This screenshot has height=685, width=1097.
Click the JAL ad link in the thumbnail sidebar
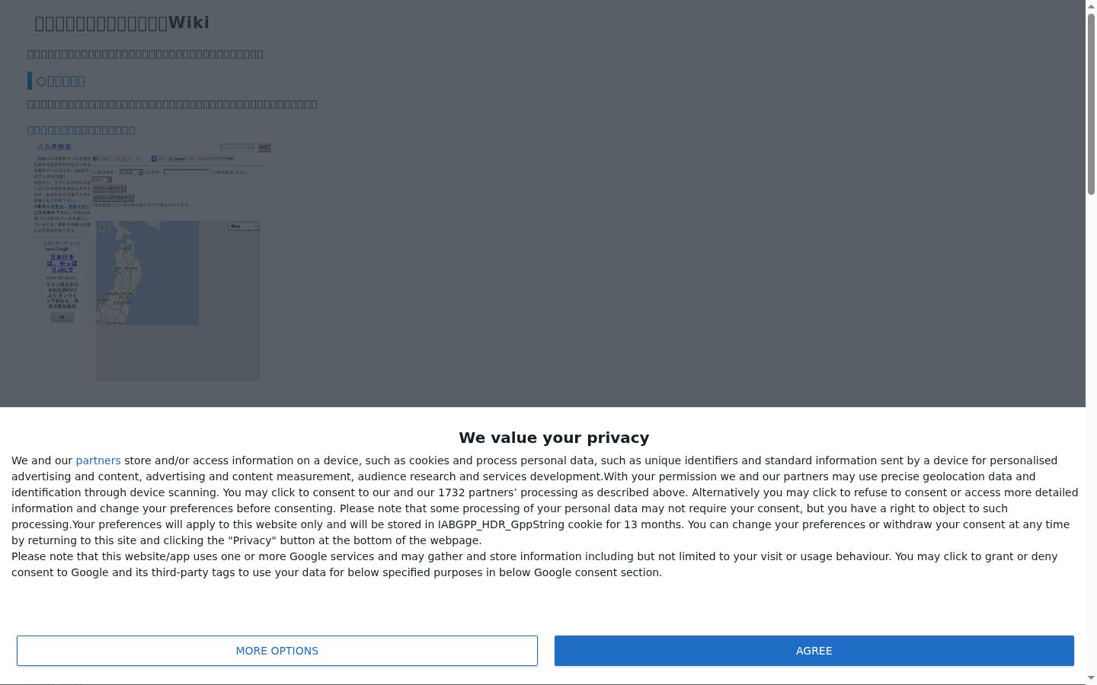coord(62,263)
